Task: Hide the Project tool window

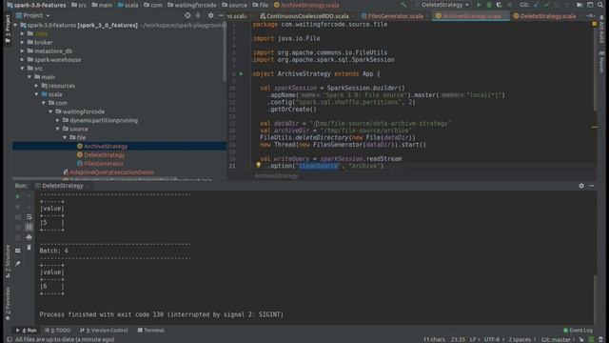Action: click(x=221, y=15)
